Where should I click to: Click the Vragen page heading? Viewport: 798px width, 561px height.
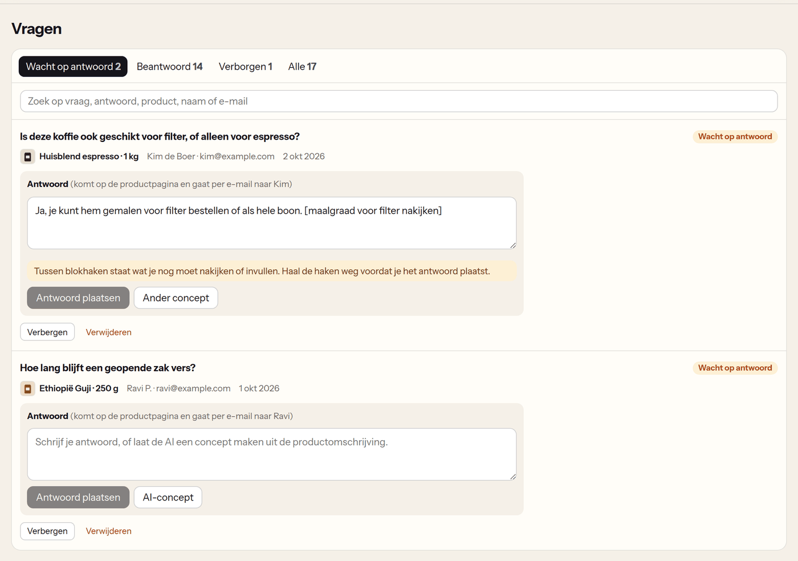(x=36, y=29)
